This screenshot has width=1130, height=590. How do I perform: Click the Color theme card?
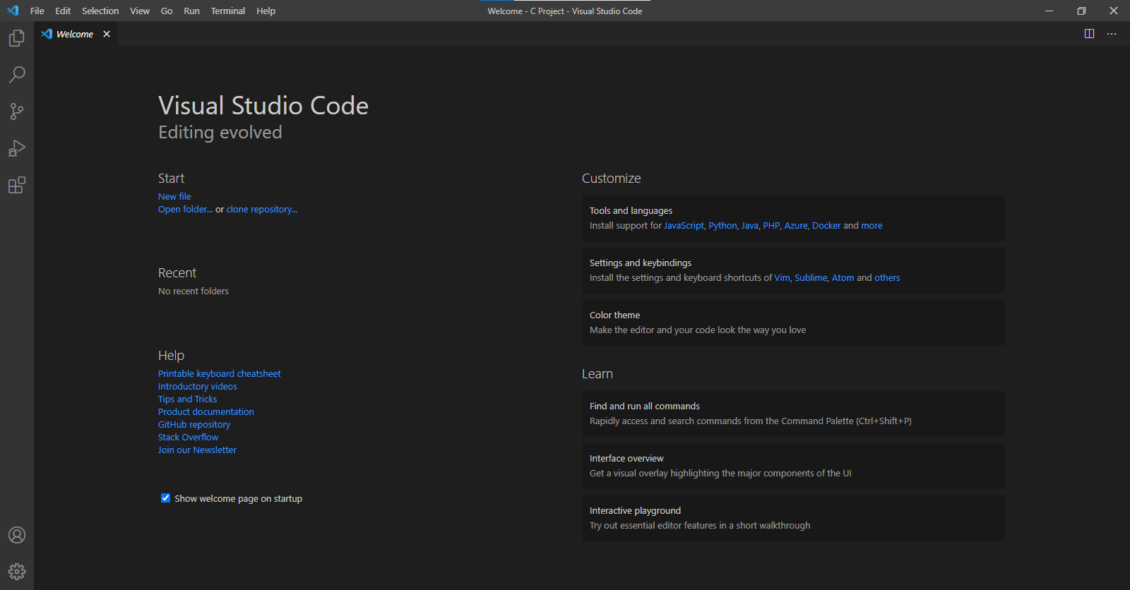pos(793,323)
